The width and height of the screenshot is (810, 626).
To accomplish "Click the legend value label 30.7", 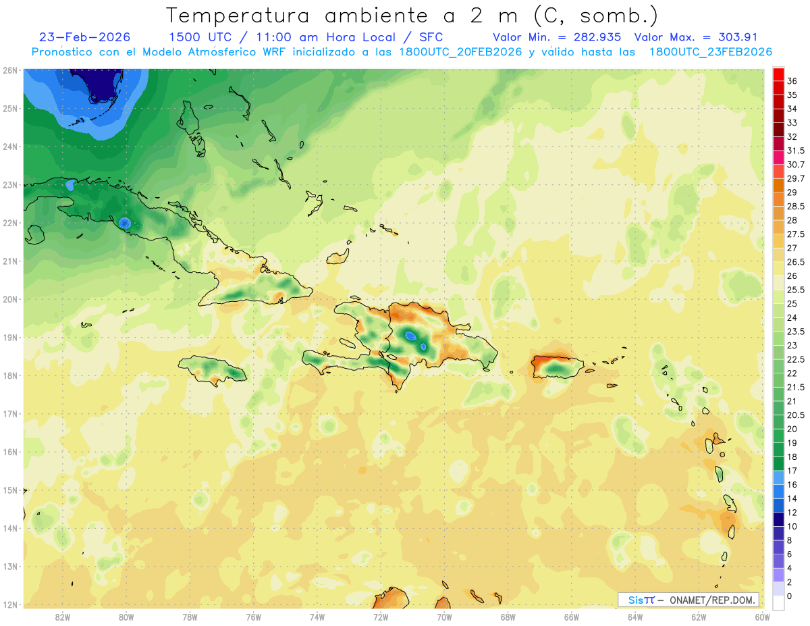I will (x=796, y=165).
